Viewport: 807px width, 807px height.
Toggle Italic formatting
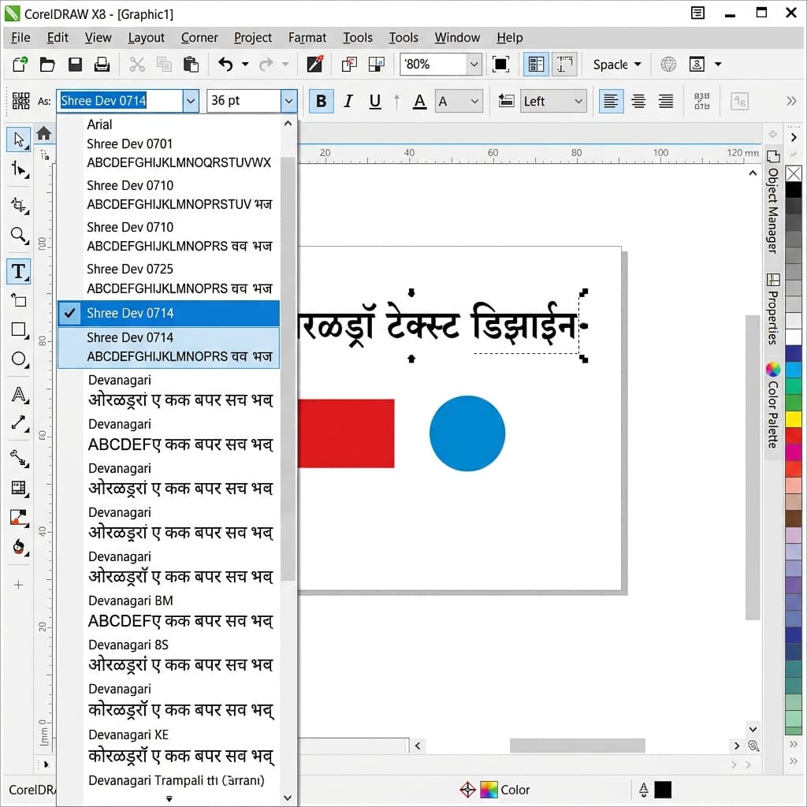348,101
